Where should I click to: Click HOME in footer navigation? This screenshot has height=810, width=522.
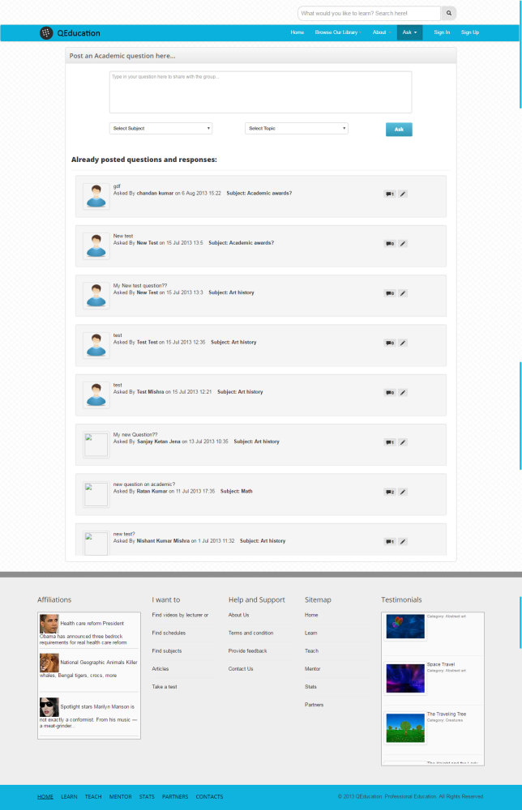click(x=45, y=796)
